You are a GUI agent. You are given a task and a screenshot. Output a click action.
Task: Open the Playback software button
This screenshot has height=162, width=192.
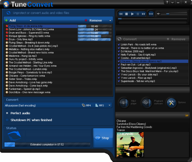click(x=146, y=102)
